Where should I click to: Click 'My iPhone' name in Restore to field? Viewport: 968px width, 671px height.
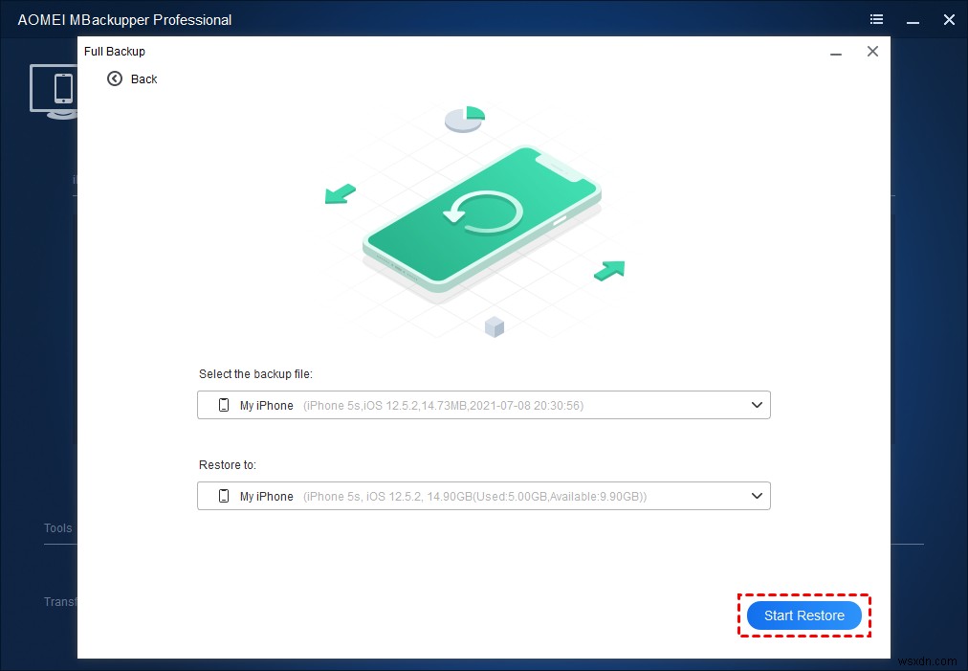(267, 497)
